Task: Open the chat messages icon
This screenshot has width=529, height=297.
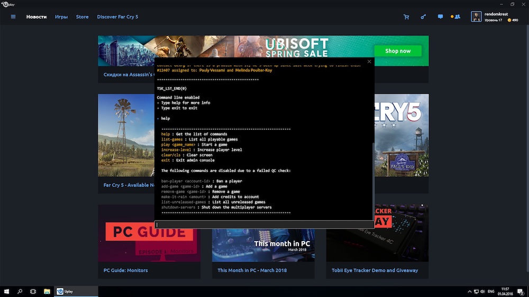Action: 440,16
